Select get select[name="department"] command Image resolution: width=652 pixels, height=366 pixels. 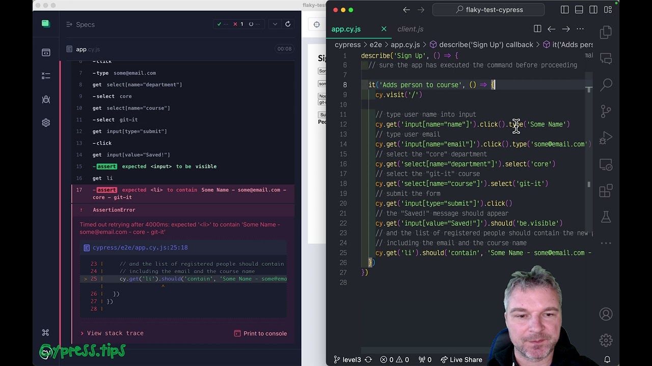point(183,84)
